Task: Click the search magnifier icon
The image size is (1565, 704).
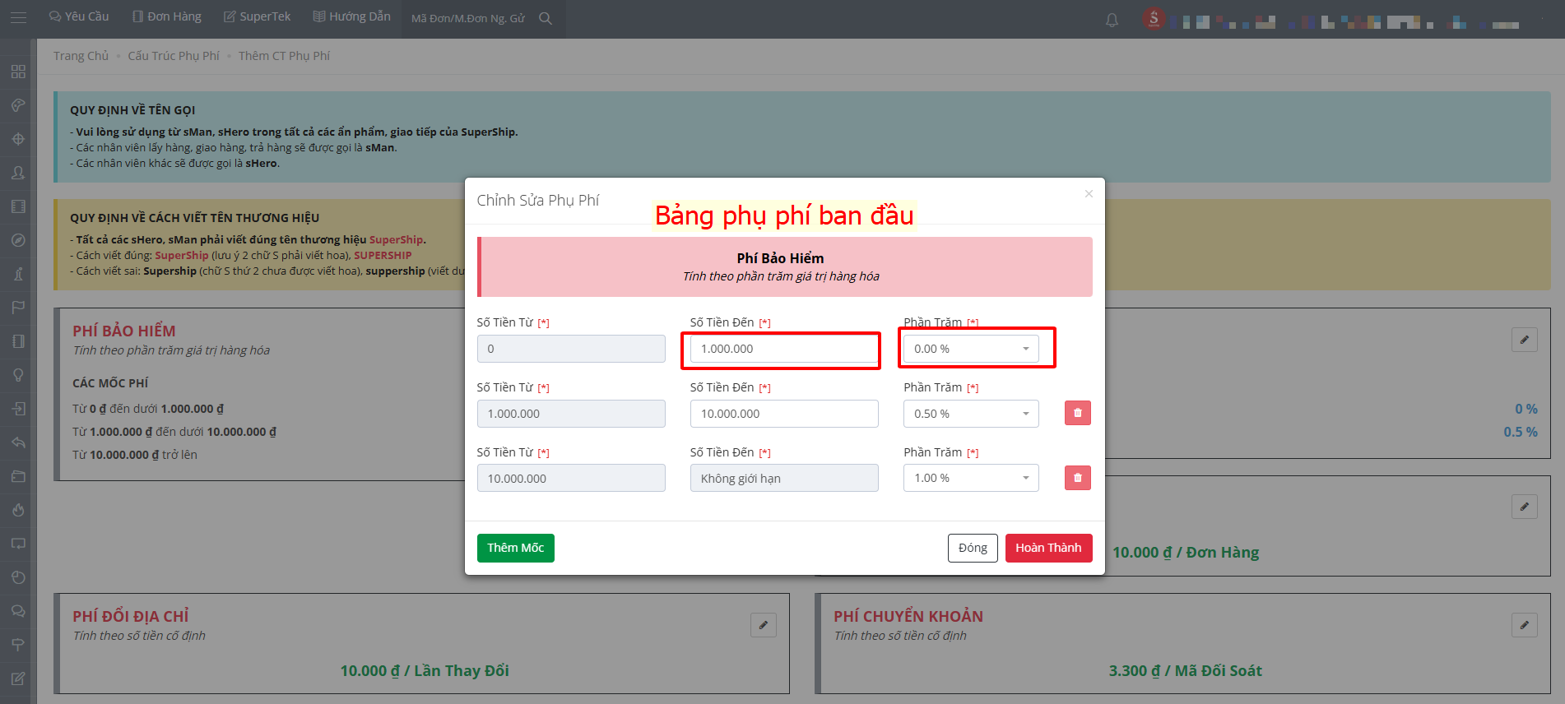Action: (546, 18)
